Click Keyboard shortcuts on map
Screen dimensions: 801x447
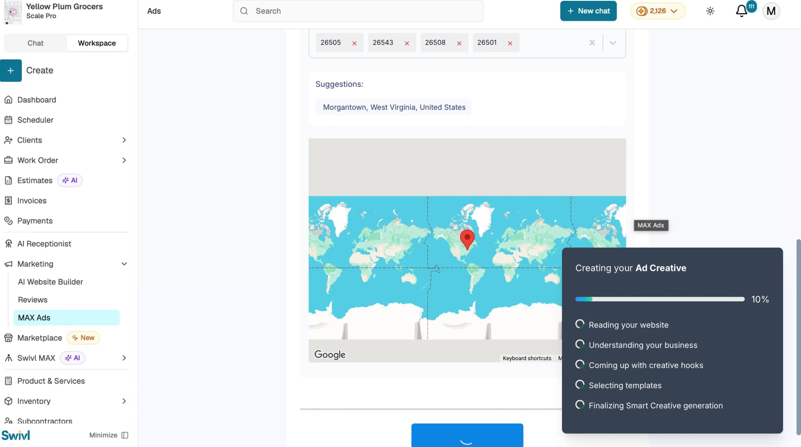527,359
